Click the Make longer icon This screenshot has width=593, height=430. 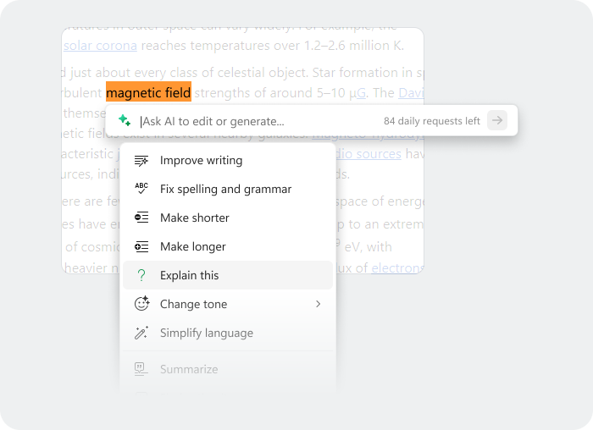coord(141,246)
